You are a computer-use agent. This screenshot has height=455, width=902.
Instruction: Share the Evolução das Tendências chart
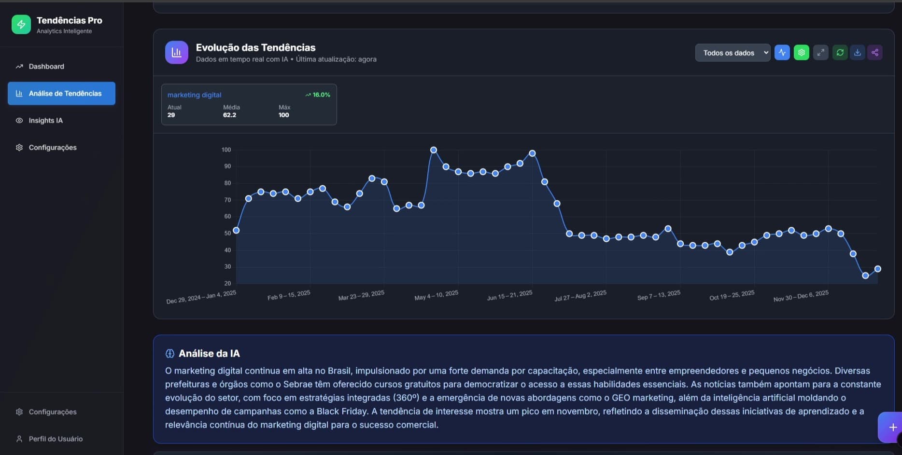[x=874, y=52]
